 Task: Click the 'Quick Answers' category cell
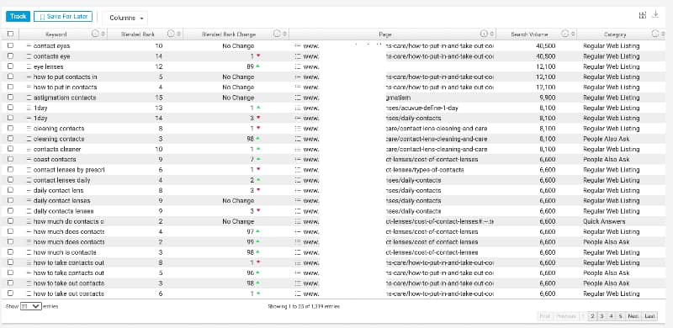coord(604,221)
